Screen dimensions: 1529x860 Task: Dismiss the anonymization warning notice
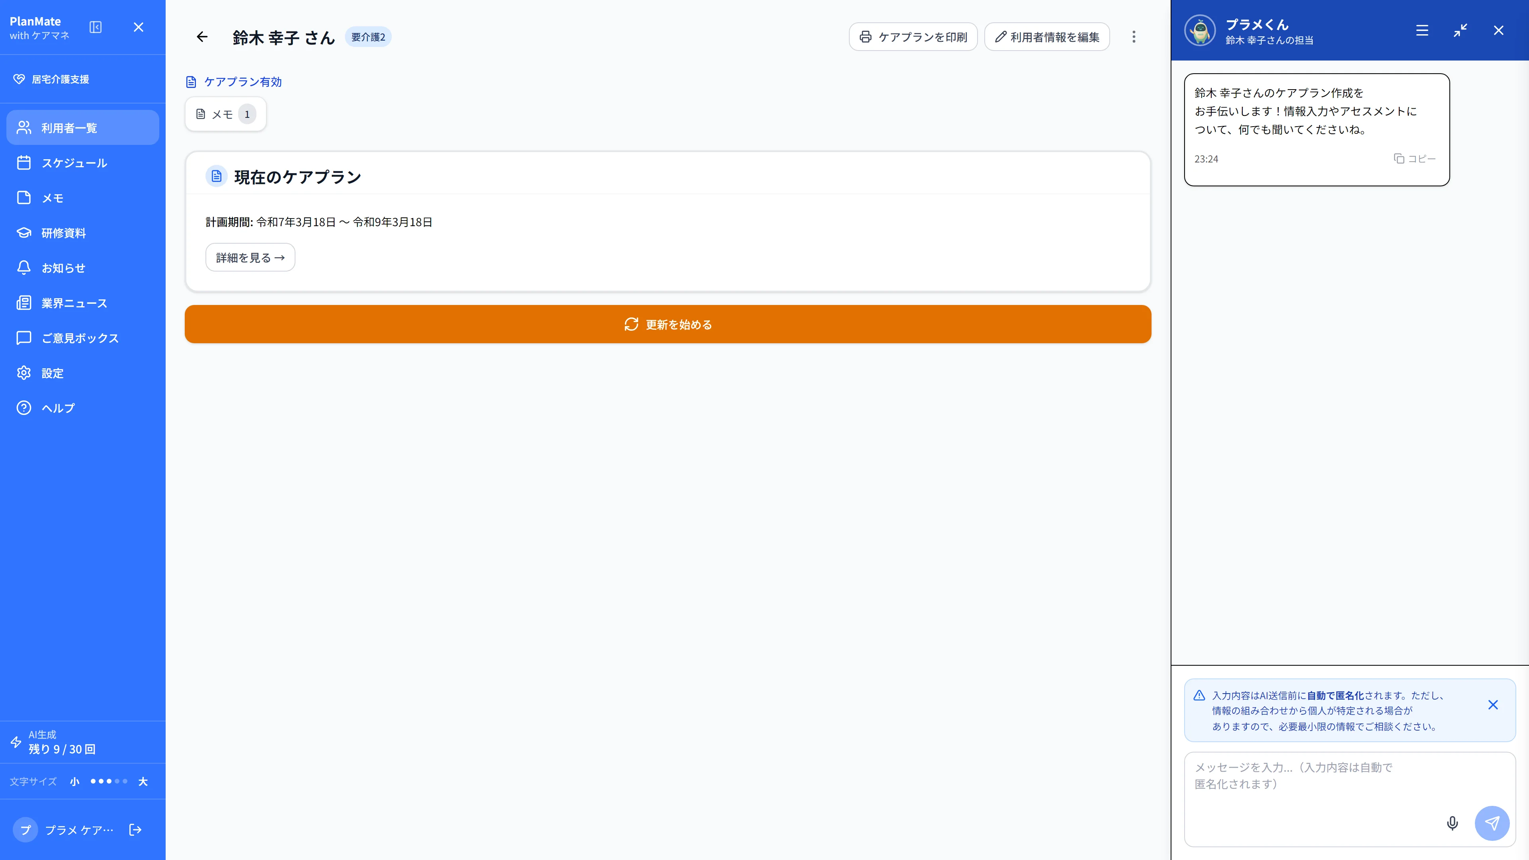(1493, 704)
